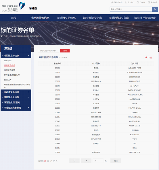This screenshot has width=159, height=170.
Task: Click the red 查询 button
Action: [65, 51]
